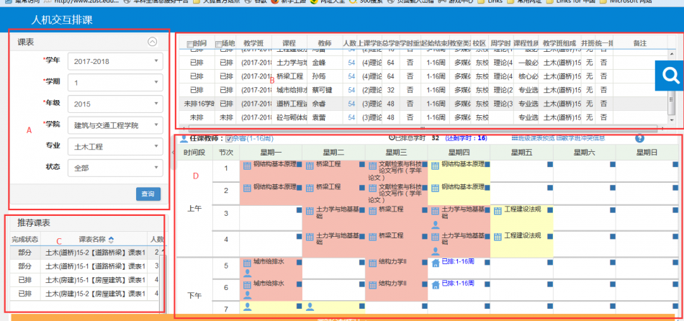
Task: Click sort icon beside 课表名称 column header
Action: [x=111, y=239]
